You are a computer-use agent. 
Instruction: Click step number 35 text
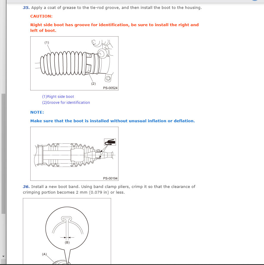pos(26,8)
